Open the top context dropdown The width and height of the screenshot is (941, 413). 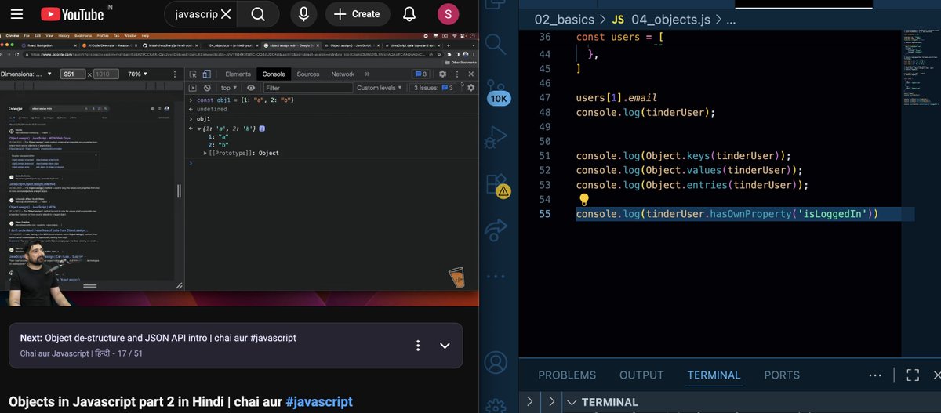point(228,88)
